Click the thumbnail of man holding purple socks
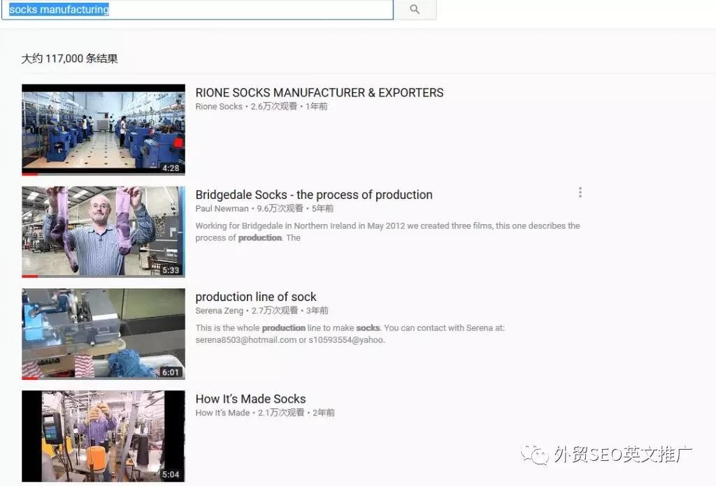This screenshot has height=486, width=716. pos(103,232)
